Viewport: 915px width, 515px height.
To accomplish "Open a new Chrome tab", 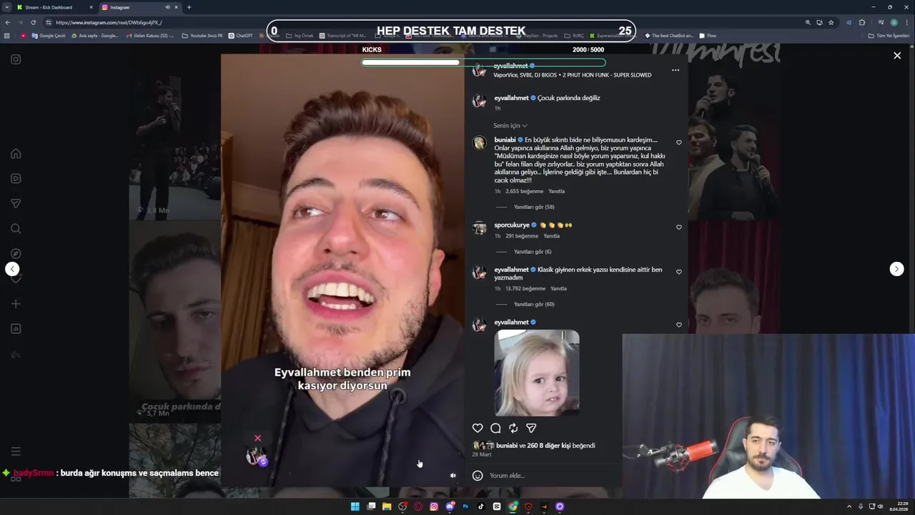I will [189, 7].
